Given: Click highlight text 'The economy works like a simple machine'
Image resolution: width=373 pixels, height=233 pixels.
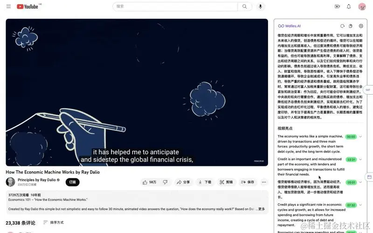Looking at the screenshot, I should (x=310, y=136).
